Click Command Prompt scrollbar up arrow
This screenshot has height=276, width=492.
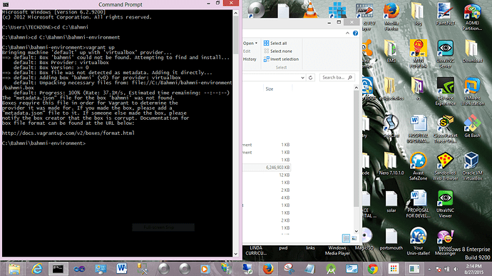235,13
